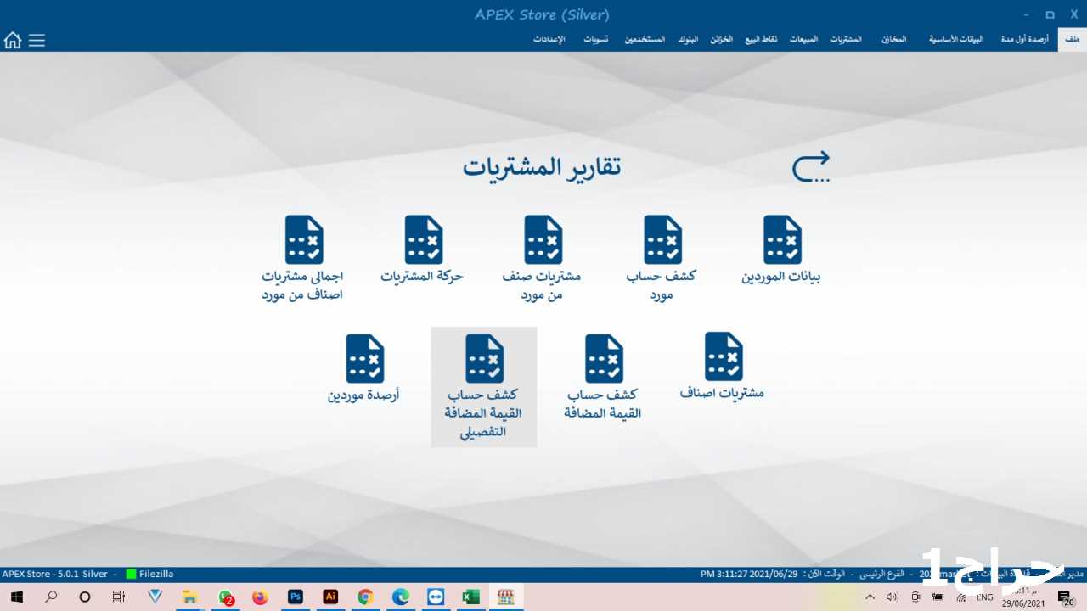Viewport: 1087px width, 611px height.
Task: Open the بيانات الموردين supplier data report
Action: coord(781,250)
